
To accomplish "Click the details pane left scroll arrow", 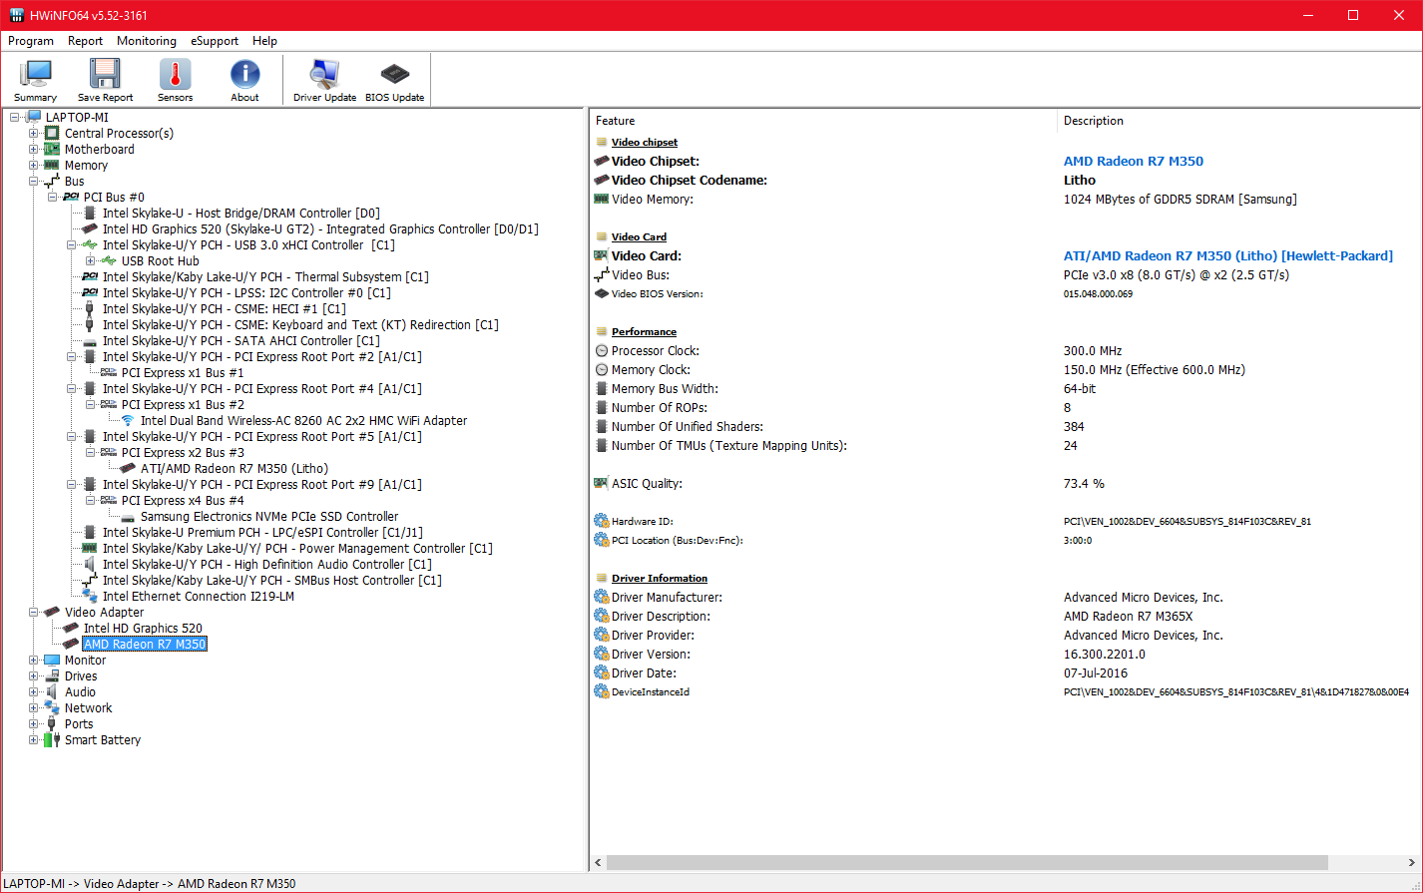I will 598,862.
